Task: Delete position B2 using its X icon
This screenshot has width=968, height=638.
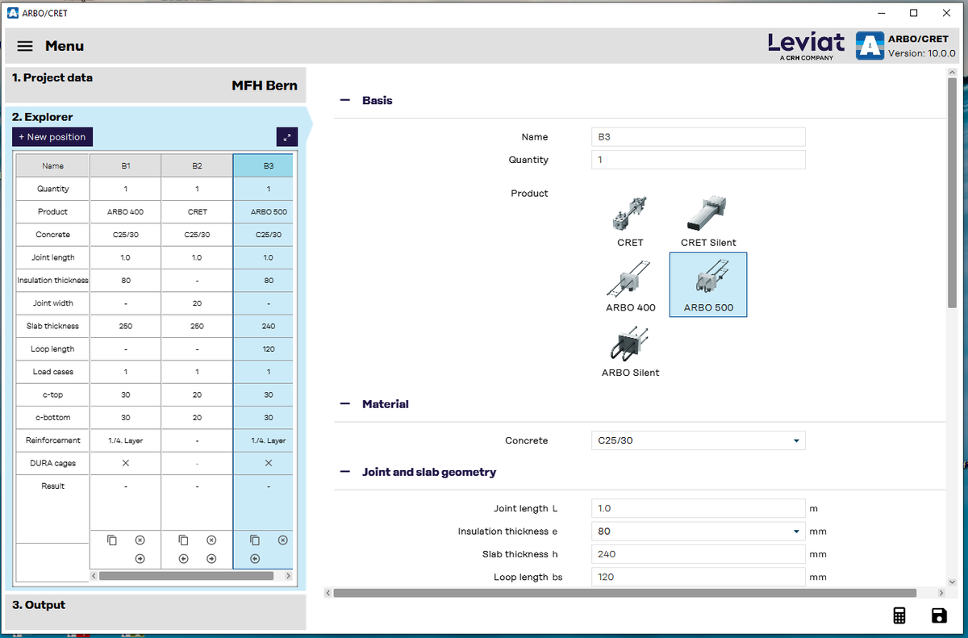Action: (x=211, y=540)
